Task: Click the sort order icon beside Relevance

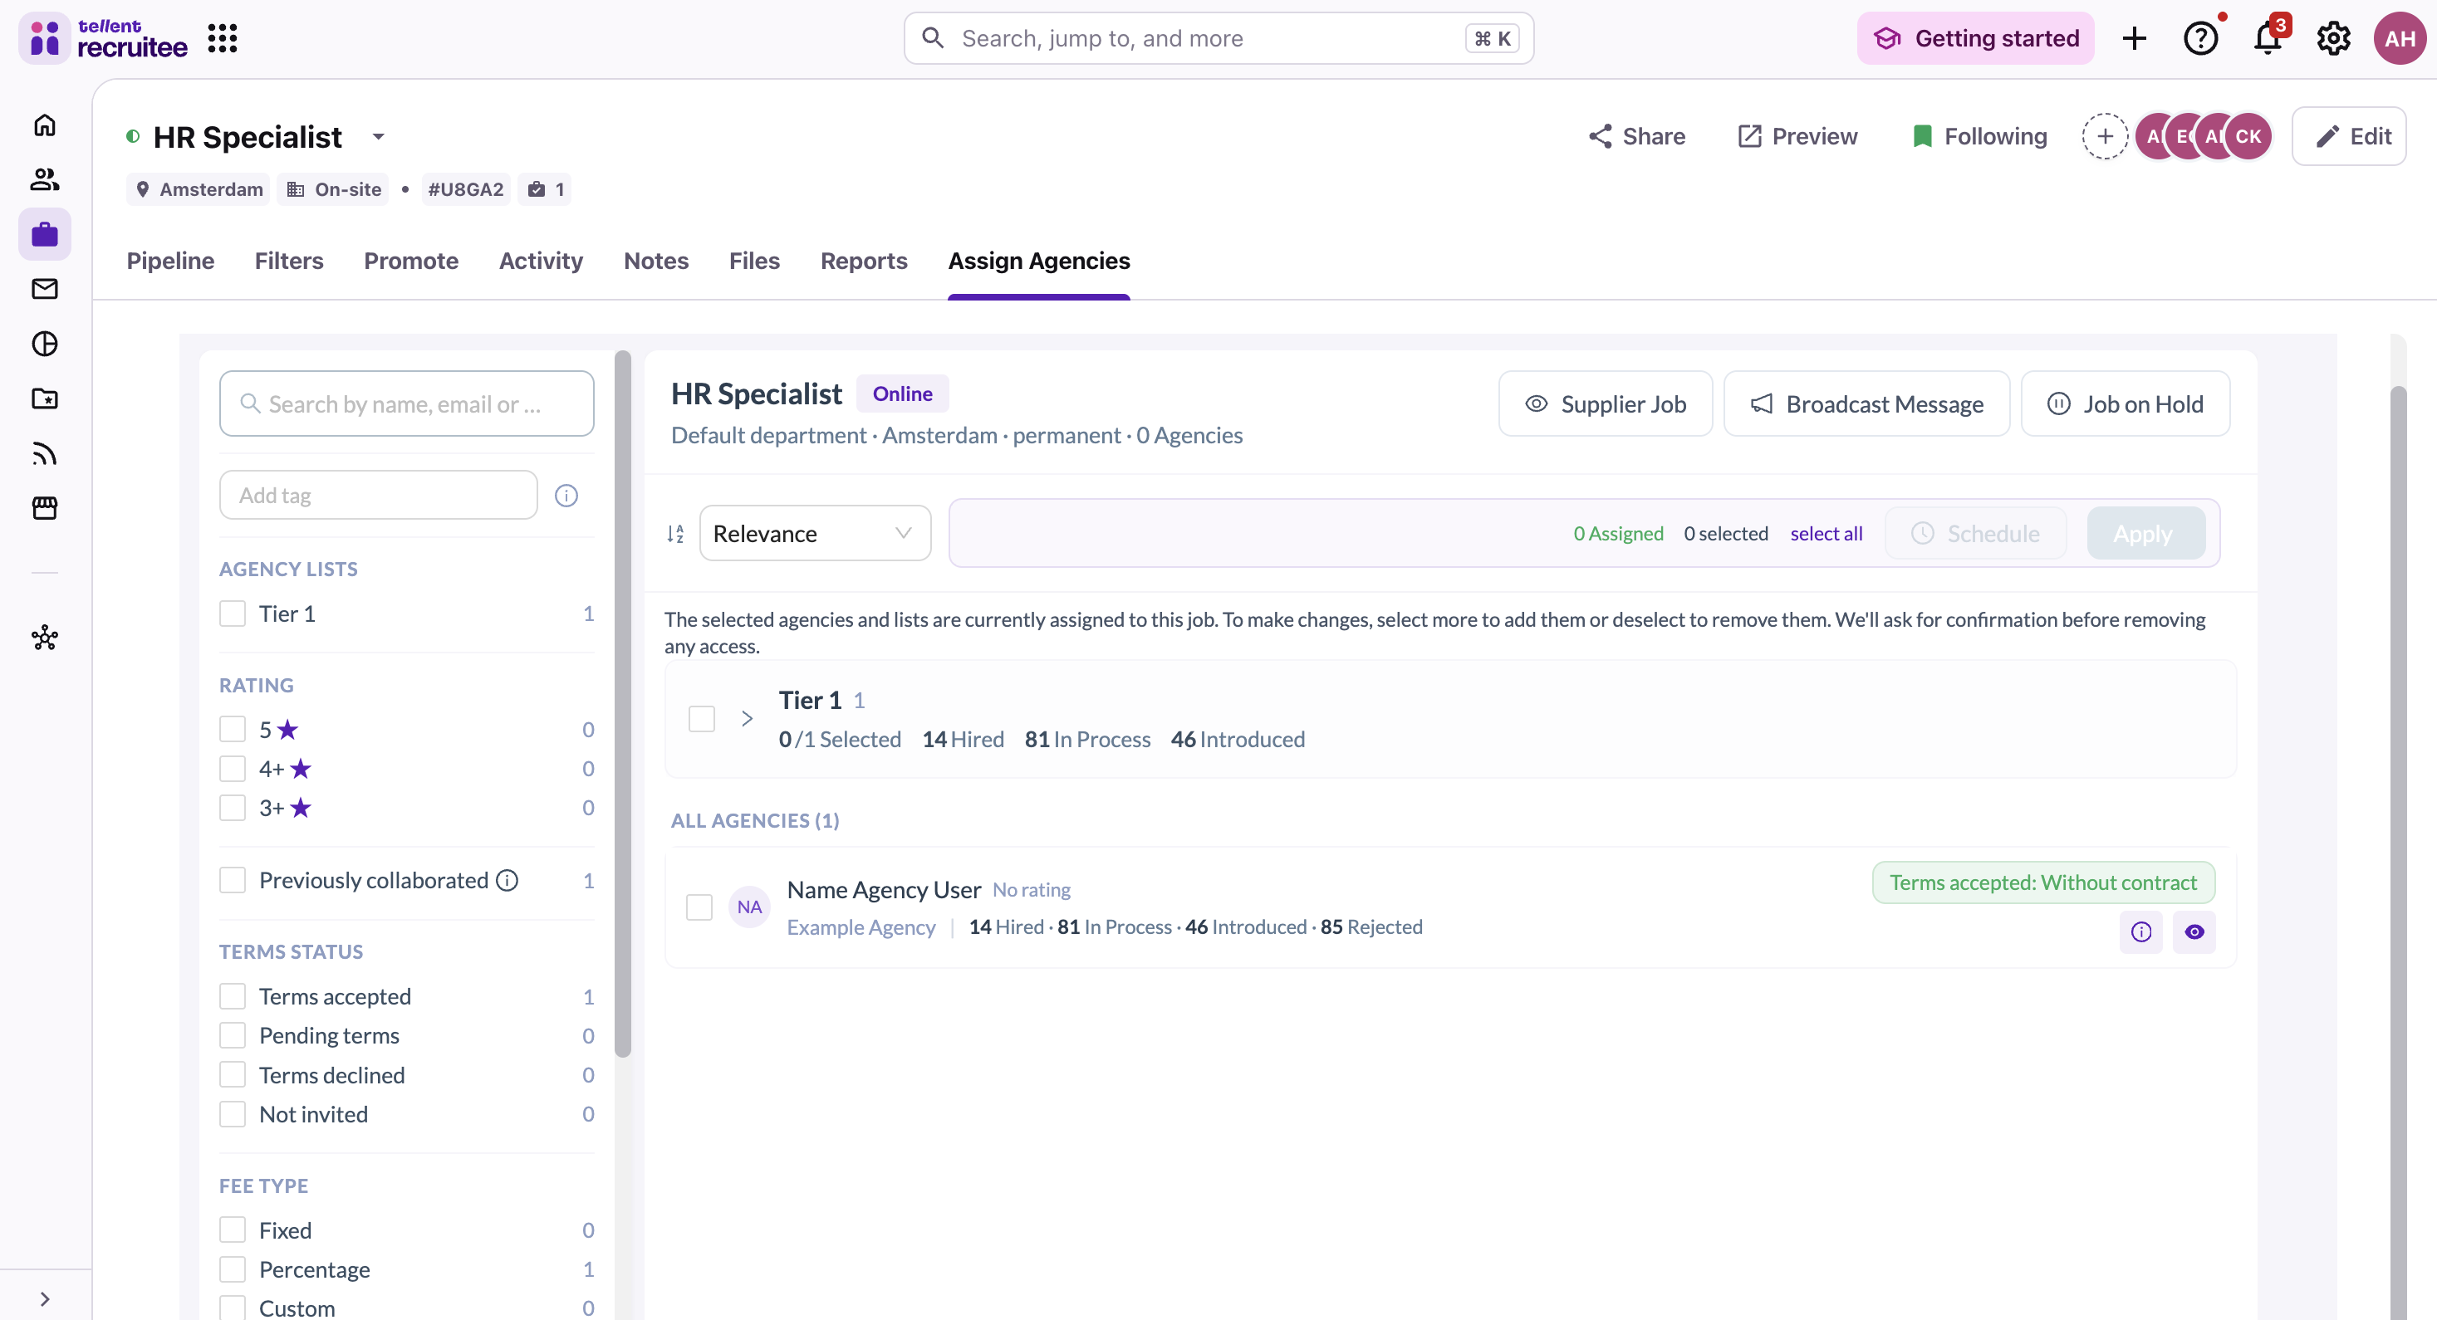Action: 674,535
